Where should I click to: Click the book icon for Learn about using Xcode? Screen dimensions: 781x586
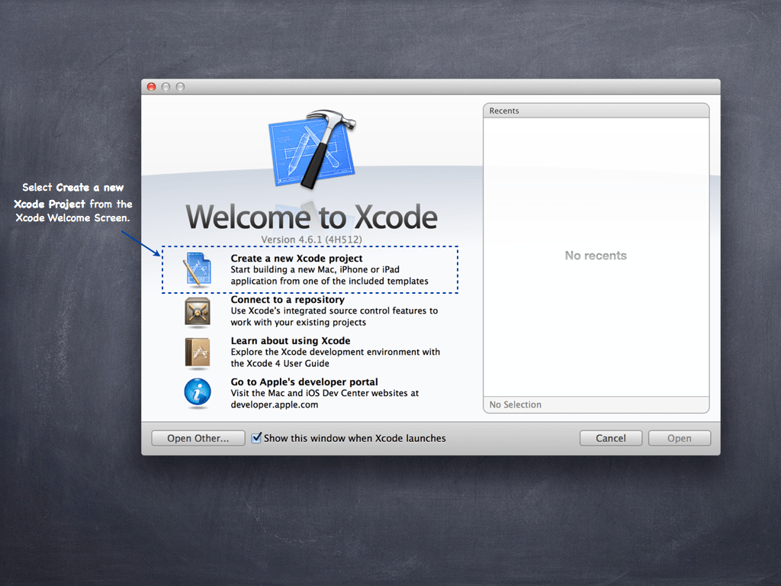[x=198, y=353]
